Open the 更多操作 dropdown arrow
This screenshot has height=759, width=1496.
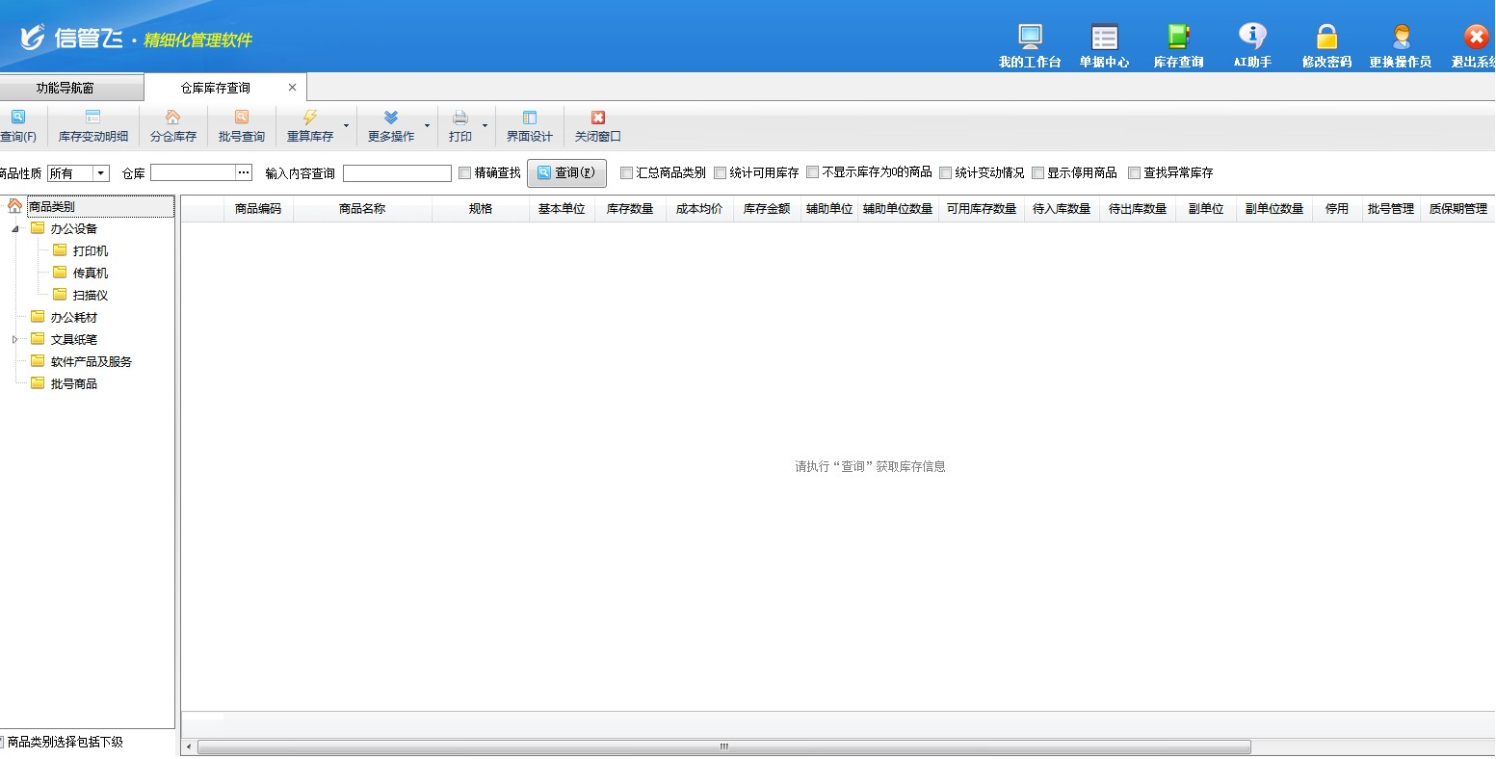(x=428, y=125)
